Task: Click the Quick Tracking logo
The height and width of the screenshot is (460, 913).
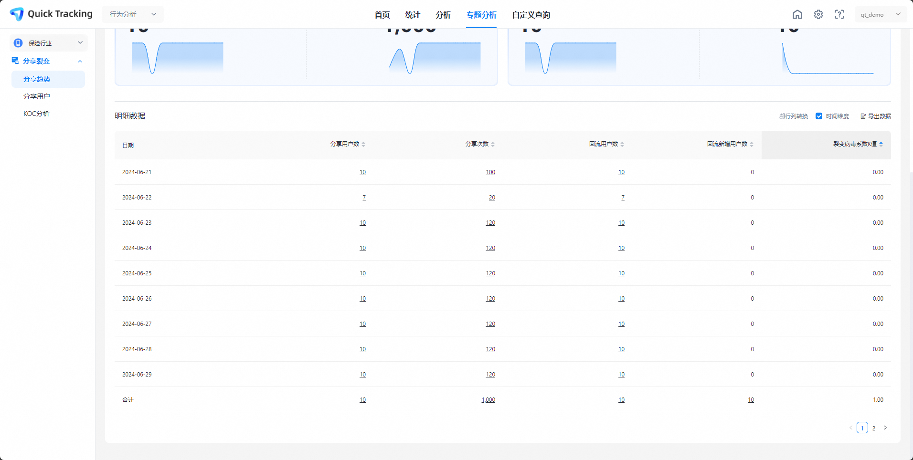Action: pyautogui.click(x=51, y=14)
